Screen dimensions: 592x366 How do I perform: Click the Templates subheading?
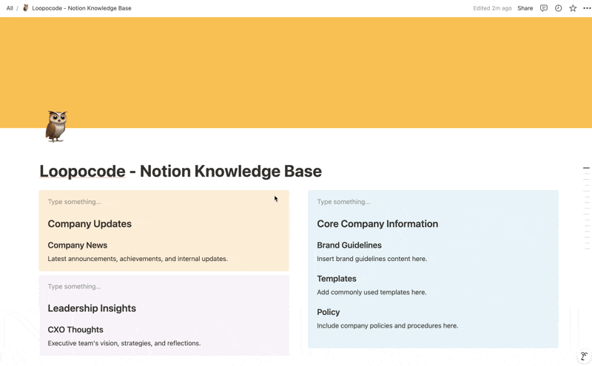point(337,279)
